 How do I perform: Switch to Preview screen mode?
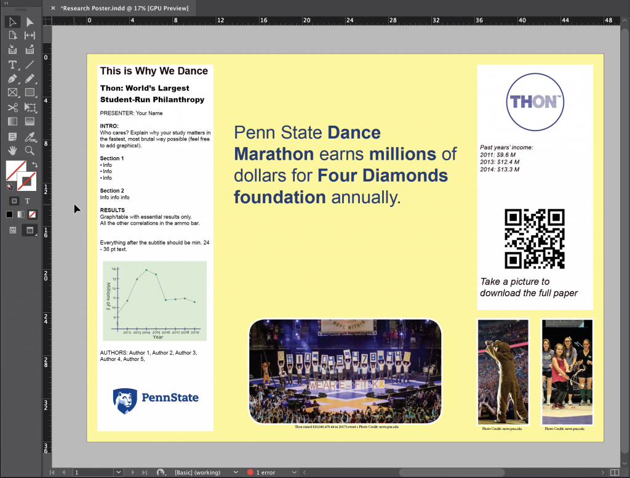pos(30,230)
